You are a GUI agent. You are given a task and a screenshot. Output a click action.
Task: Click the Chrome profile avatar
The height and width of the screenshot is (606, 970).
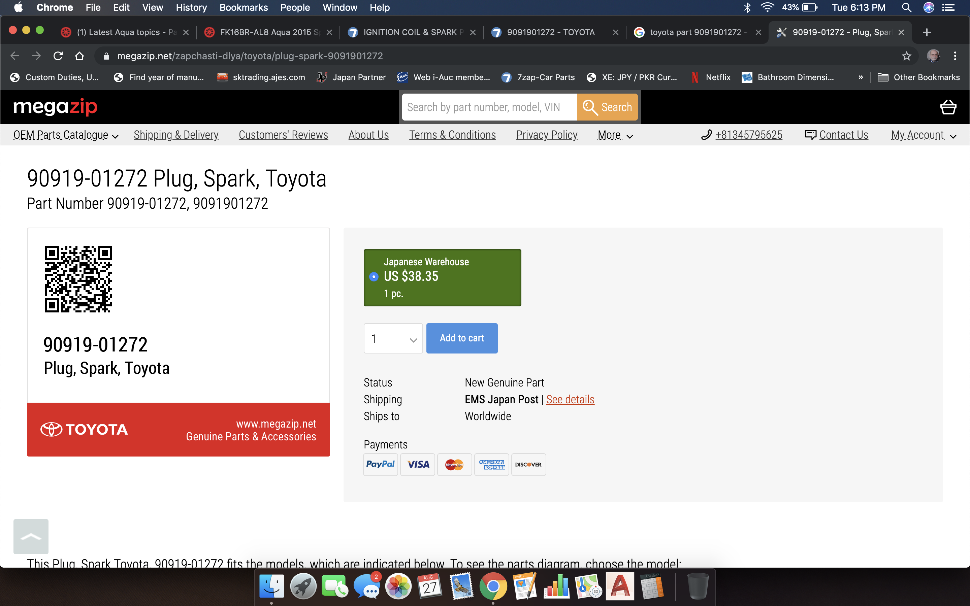tap(933, 56)
